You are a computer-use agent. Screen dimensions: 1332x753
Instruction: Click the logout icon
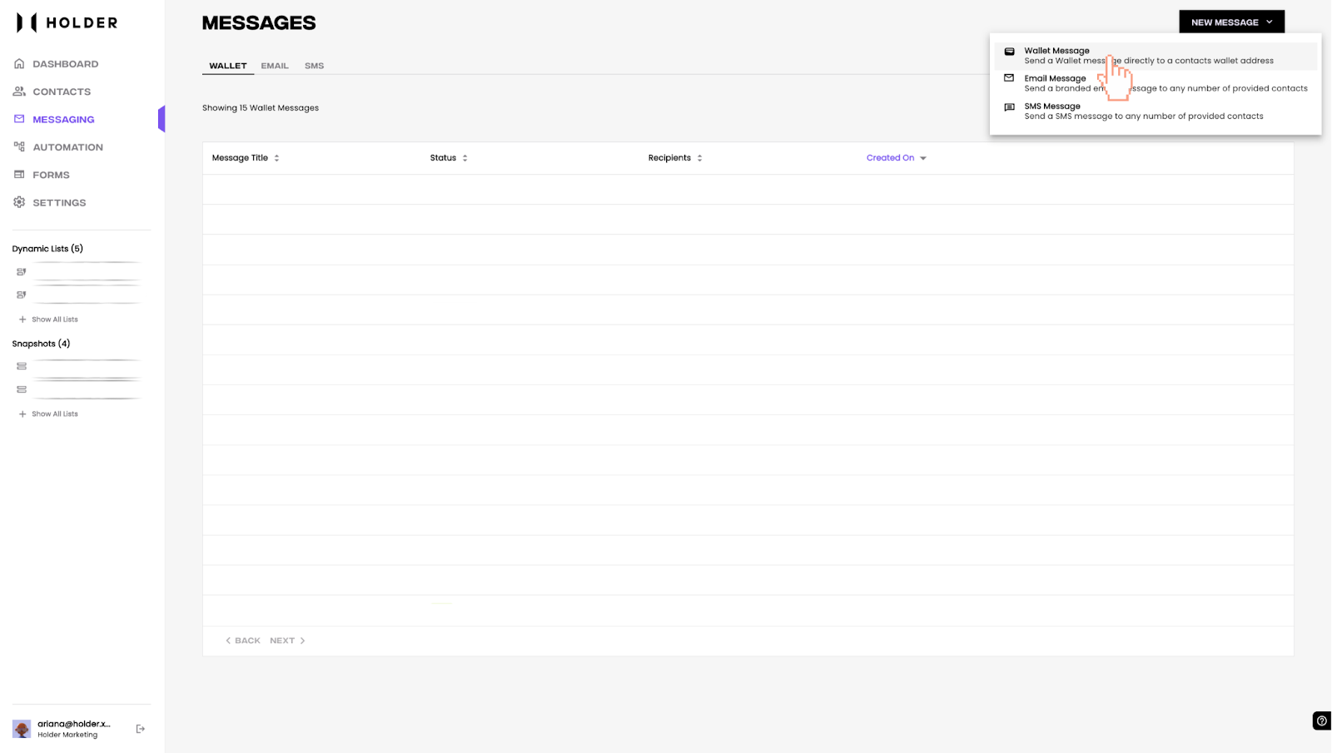(141, 729)
